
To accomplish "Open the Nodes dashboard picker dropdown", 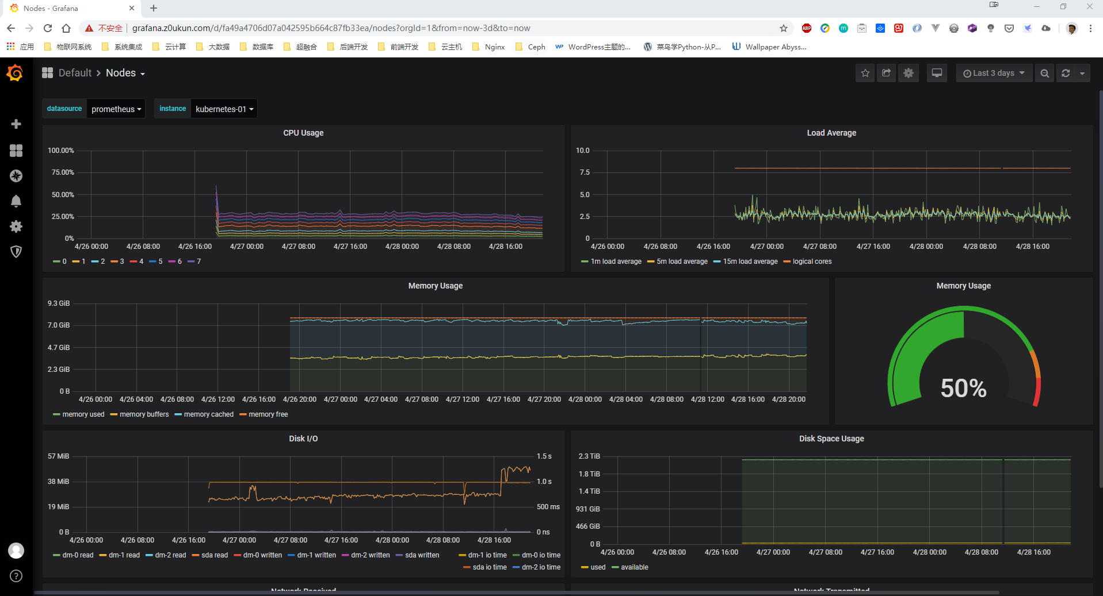I will (x=125, y=73).
